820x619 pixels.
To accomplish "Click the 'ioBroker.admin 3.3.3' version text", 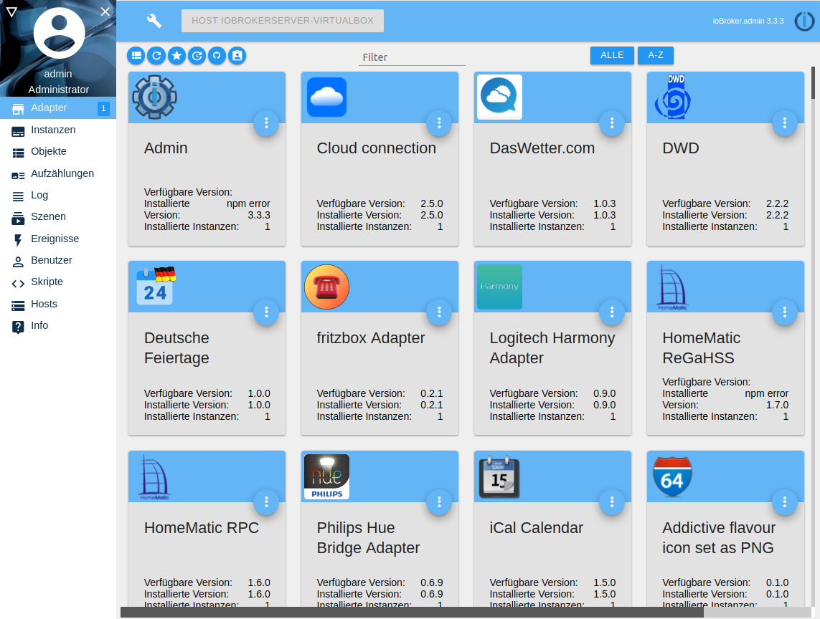I will [748, 21].
